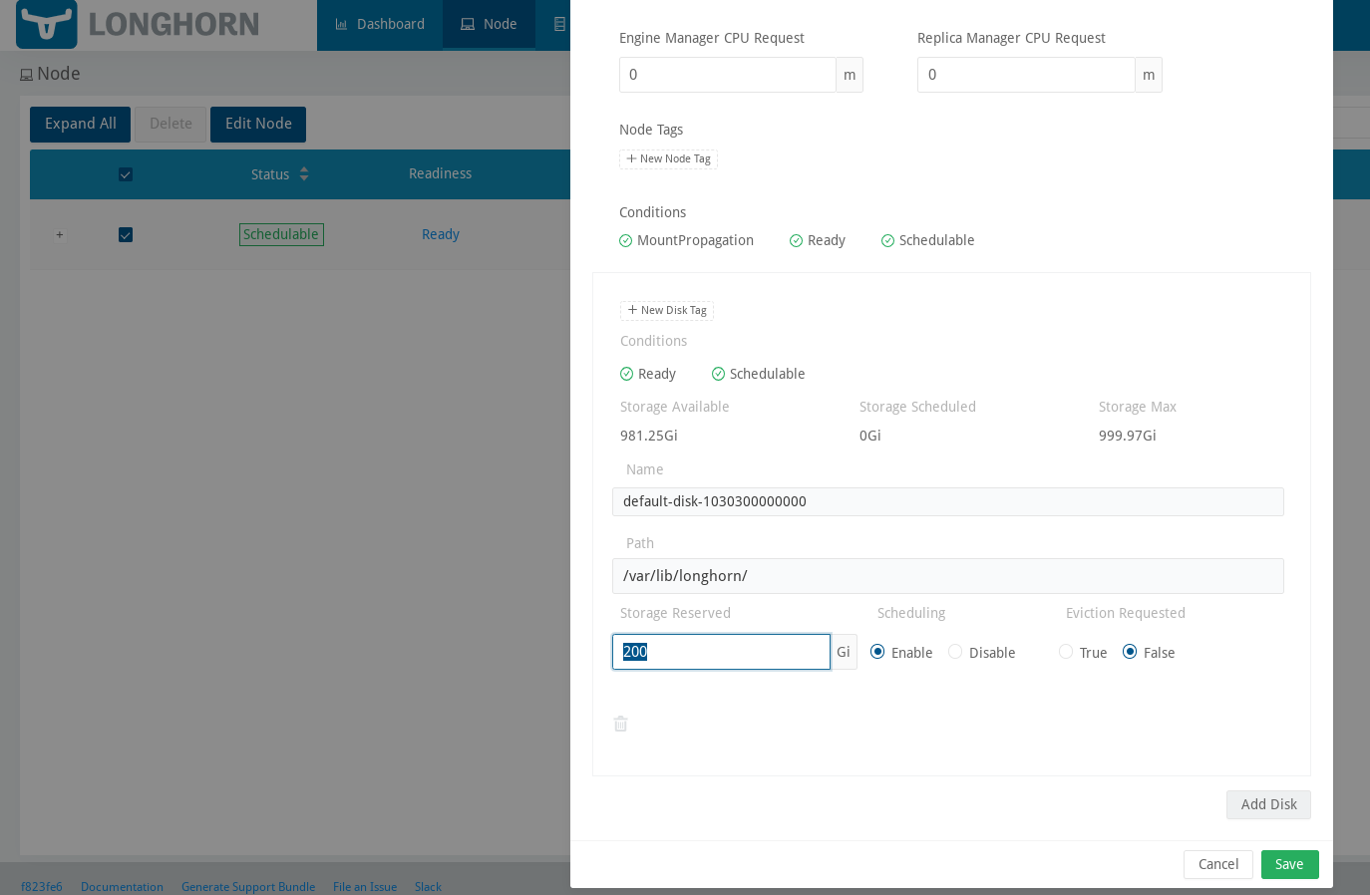Viewport: 1370px width, 895px height.
Task: Cancel editing the node
Action: [1217, 864]
